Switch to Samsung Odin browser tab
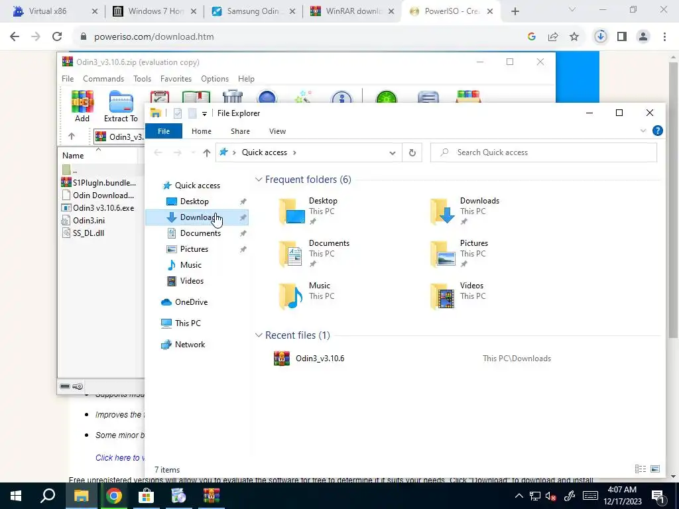This screenshot has width=679, height=509. pyautogui.click(x=253, y=11)
